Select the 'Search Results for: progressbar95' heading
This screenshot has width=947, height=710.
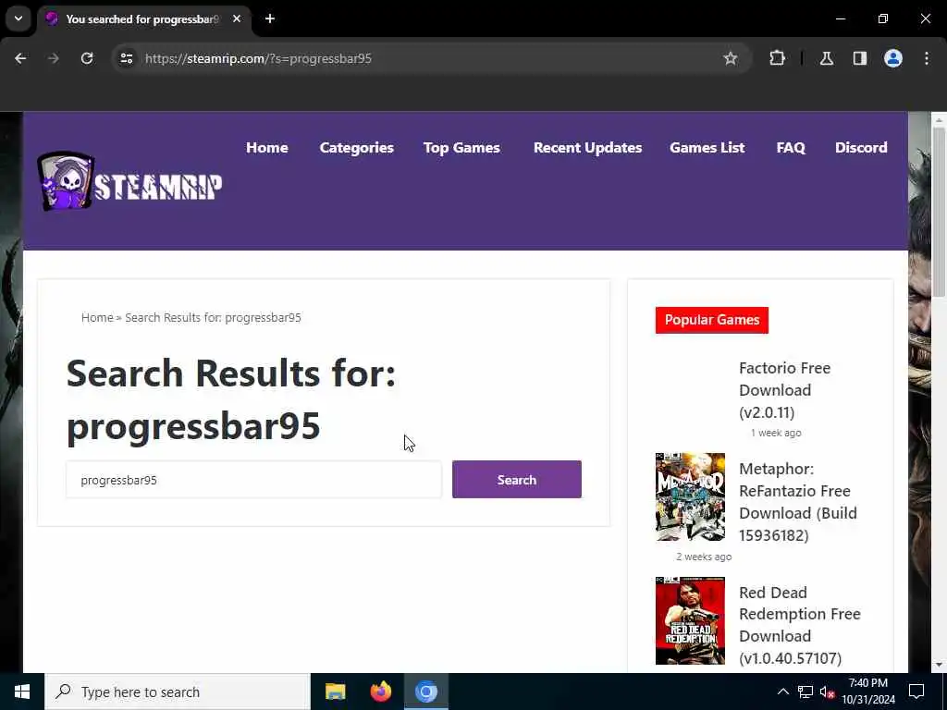pyautogui.click(x=230, y=399)
